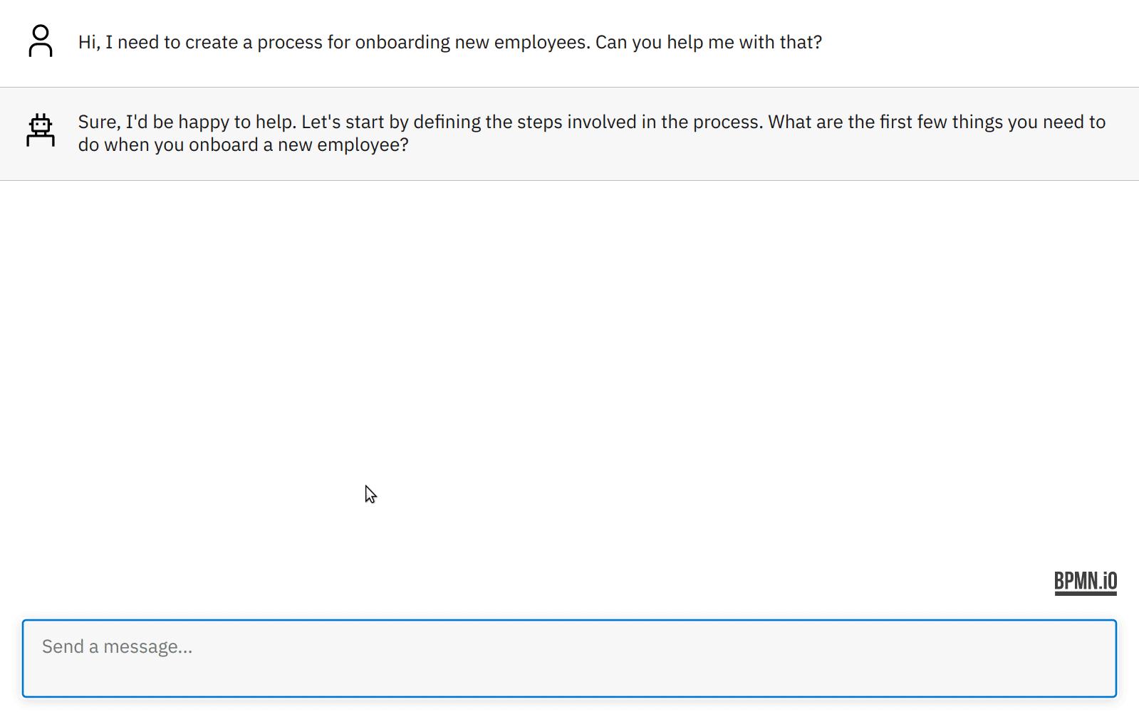Click the 'Send a message...' placeholder text
This screenshot has height=719, width=1139.
pos(118,646)
